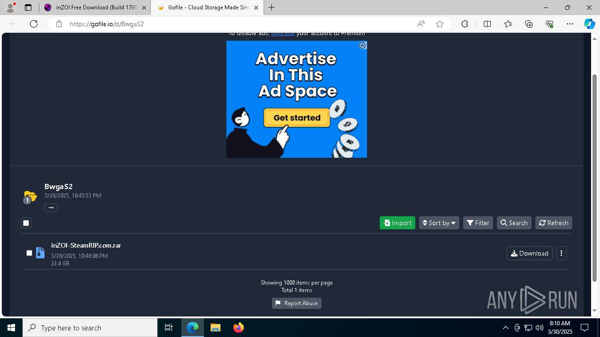Viewport: 600px width, 337px height.
Task: Open the Extensions puzzle icon
Action: tap(465, 24)
